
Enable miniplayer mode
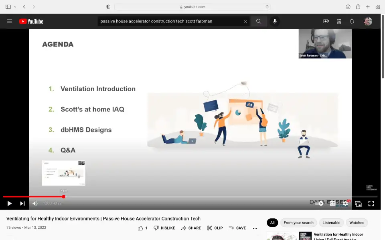pos(358,204)
